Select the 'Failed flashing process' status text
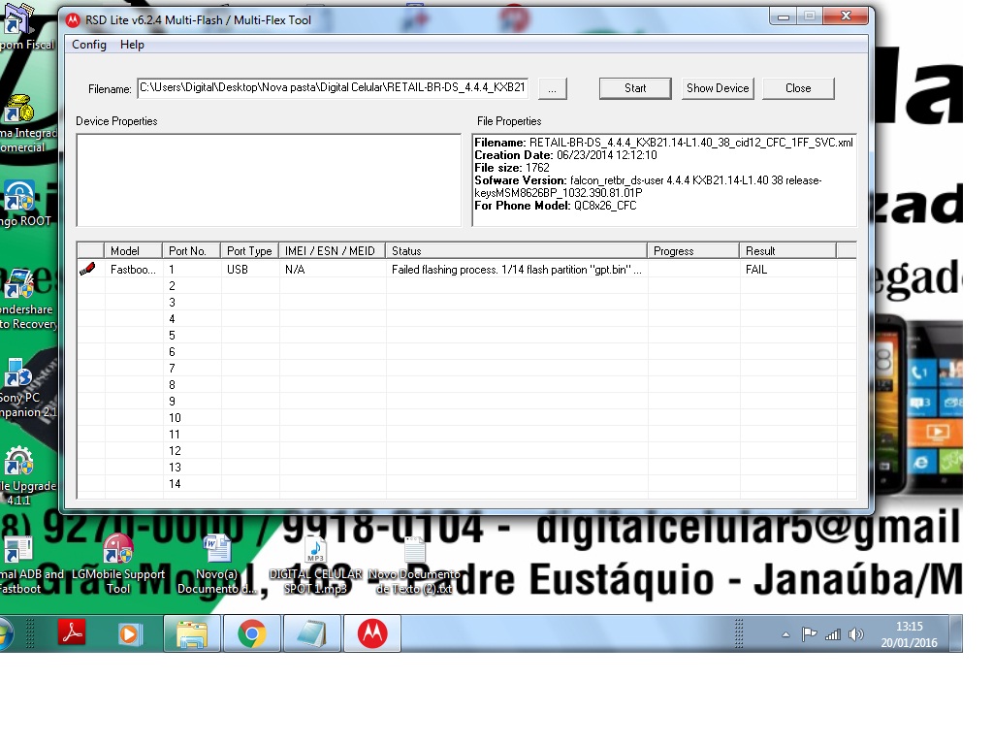 coord(516,270)
